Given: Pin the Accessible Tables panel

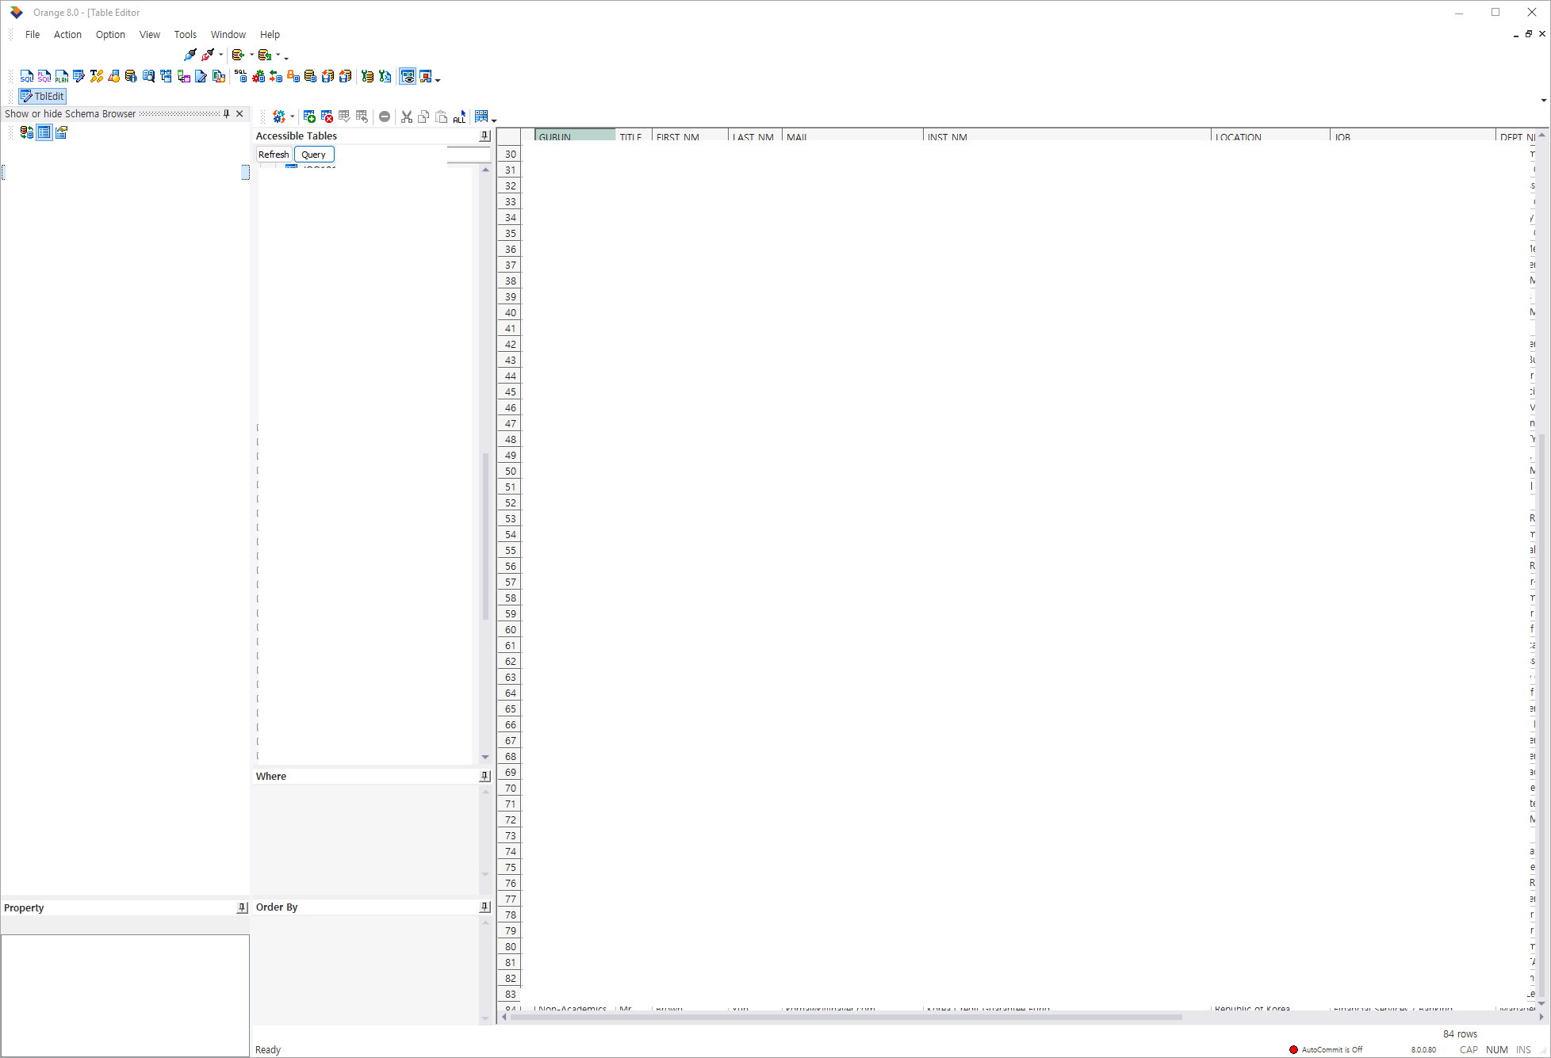Looking at the screenshot, I should [x=484, y=136].
